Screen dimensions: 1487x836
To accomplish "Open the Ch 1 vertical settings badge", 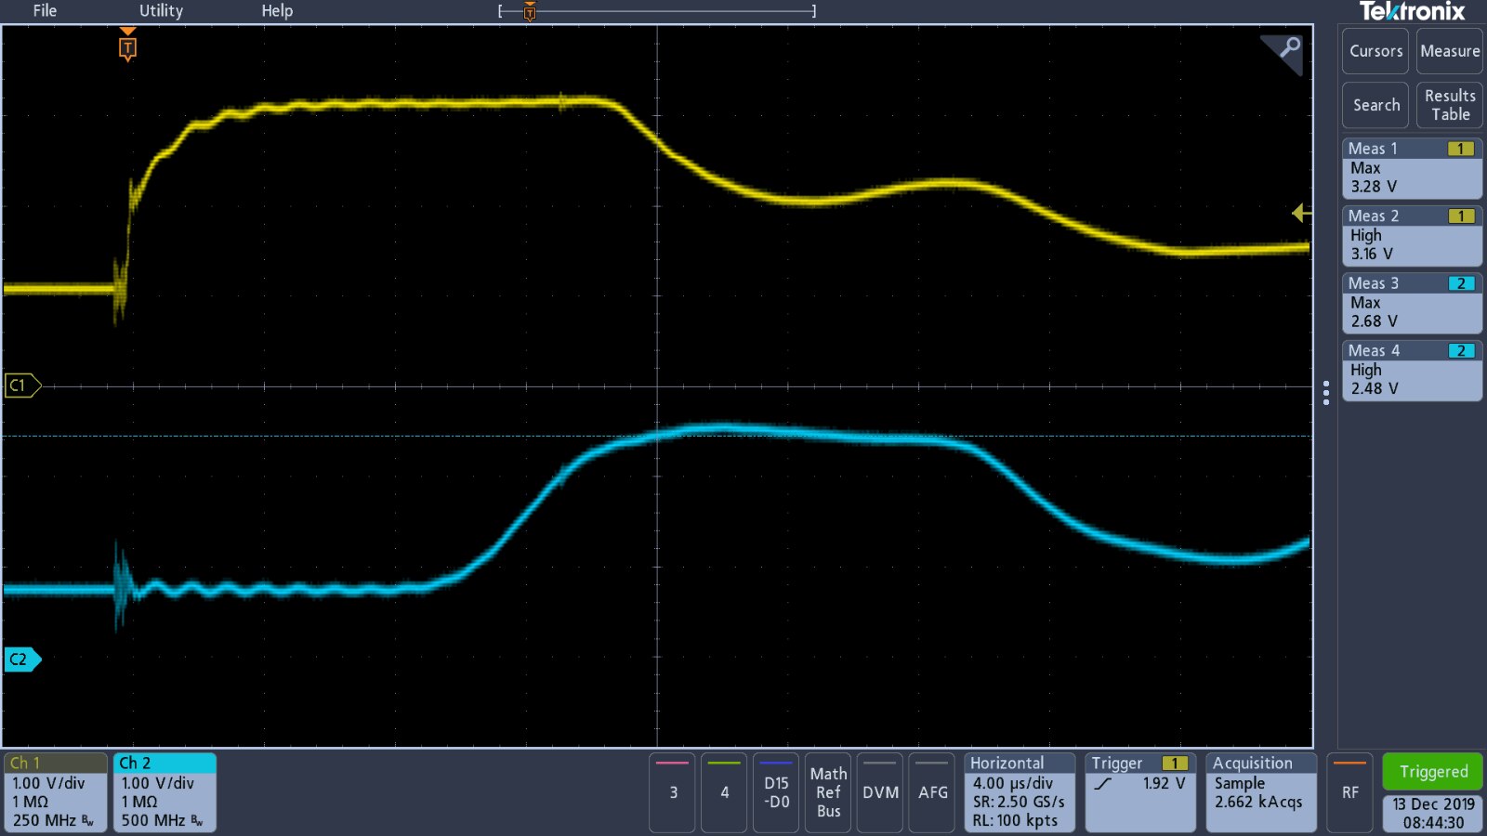I will pyautogui.click(x=56, y=792).
